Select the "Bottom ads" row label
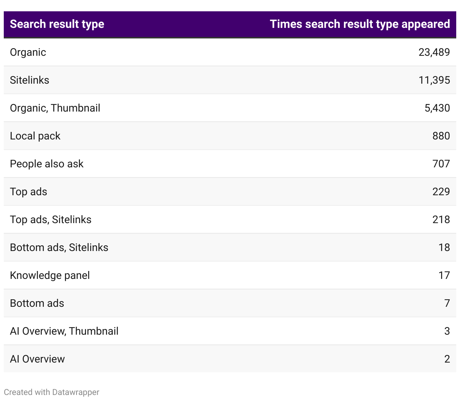460x401 pixels. pyautogui.click(x=37, y=303)
